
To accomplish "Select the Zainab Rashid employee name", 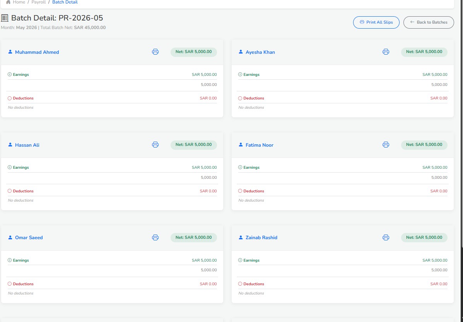I will click(x=261, y=238).
